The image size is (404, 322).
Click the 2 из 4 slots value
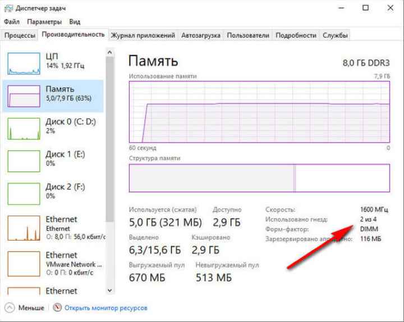tap(368, 219)
